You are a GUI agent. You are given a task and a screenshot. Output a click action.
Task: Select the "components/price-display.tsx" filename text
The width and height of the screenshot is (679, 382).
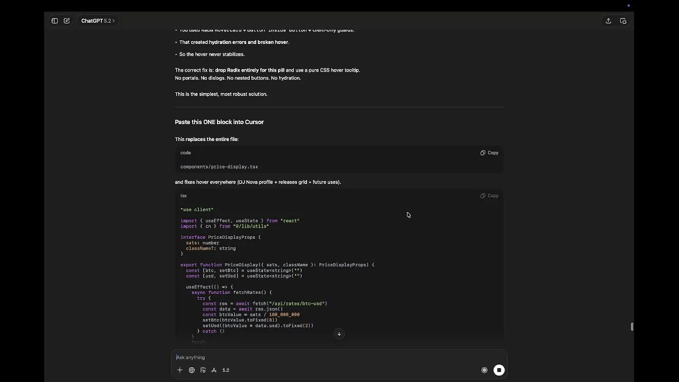point(219,167)
